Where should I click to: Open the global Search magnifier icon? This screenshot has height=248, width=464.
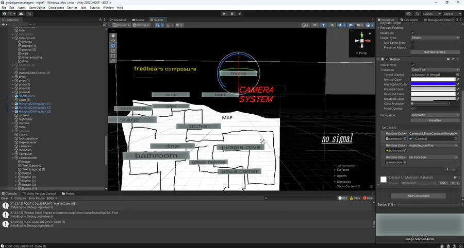pyautogui.click(x=417, y=13)
